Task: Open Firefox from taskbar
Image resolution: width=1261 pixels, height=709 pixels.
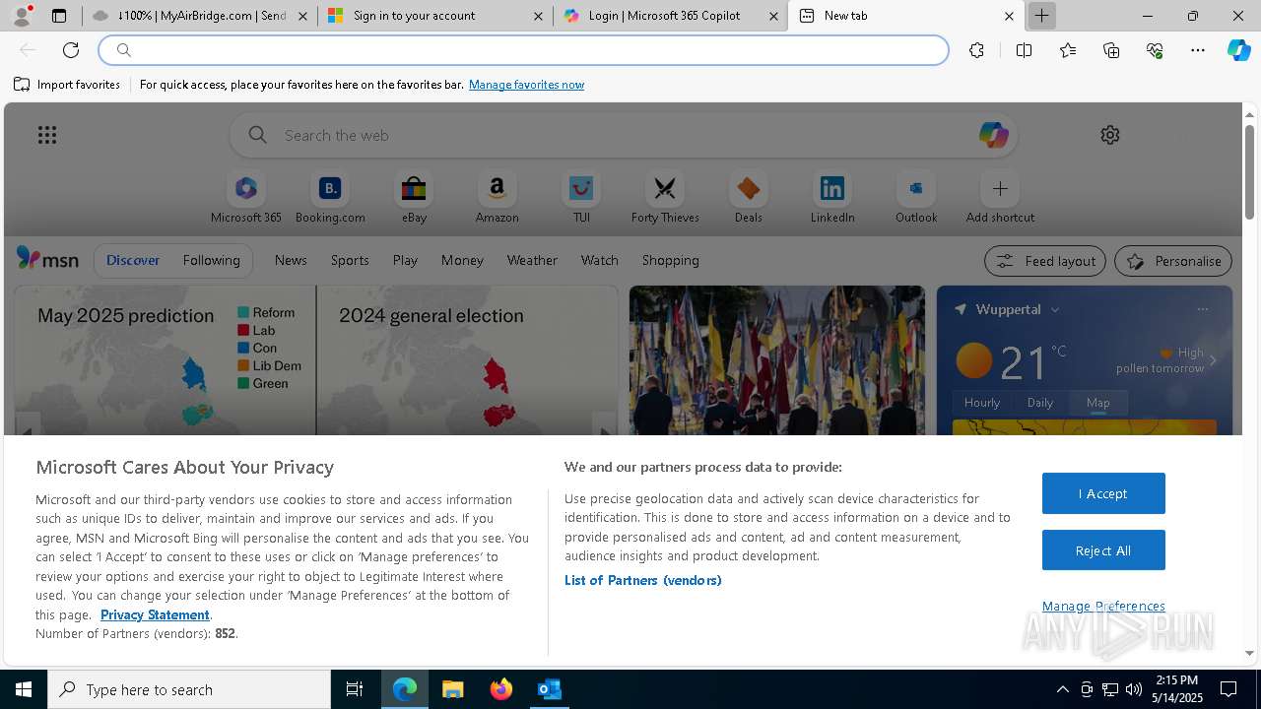Action: [501, 689]
